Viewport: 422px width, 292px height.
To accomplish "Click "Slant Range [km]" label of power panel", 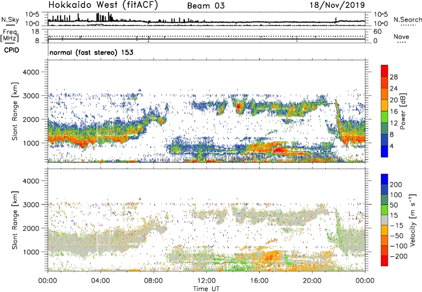I will point(15,111).
